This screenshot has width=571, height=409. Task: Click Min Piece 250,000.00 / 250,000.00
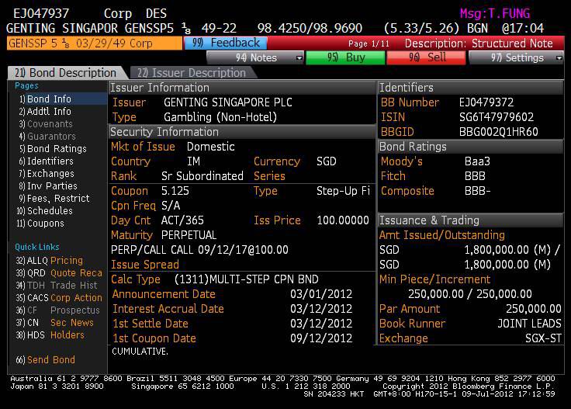[470, 294]
